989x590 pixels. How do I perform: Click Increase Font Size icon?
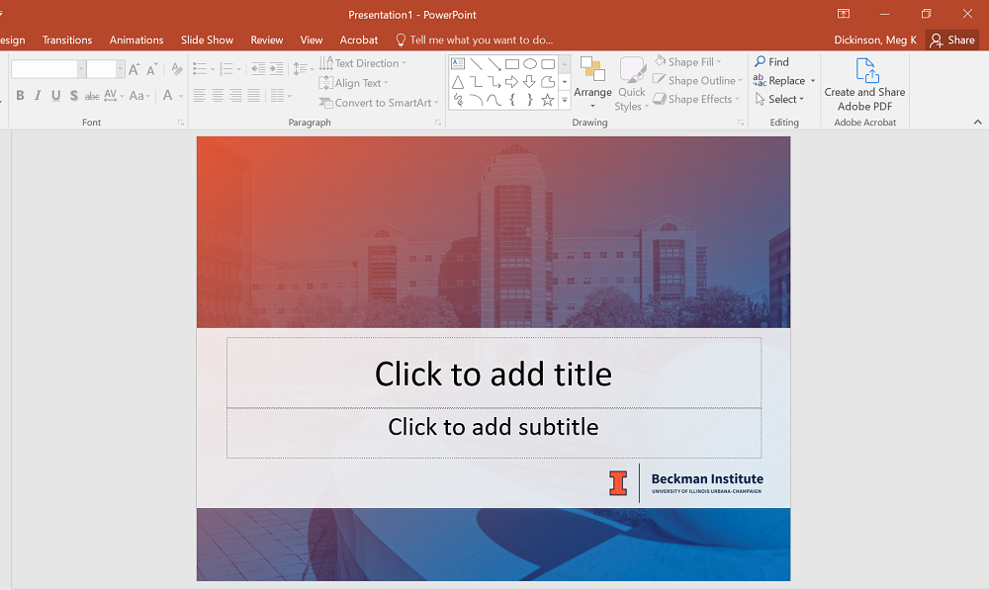(x=134, y=69)
